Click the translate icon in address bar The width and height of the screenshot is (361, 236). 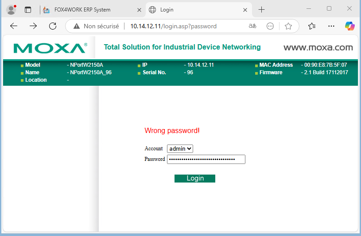[x=252, y=26]
